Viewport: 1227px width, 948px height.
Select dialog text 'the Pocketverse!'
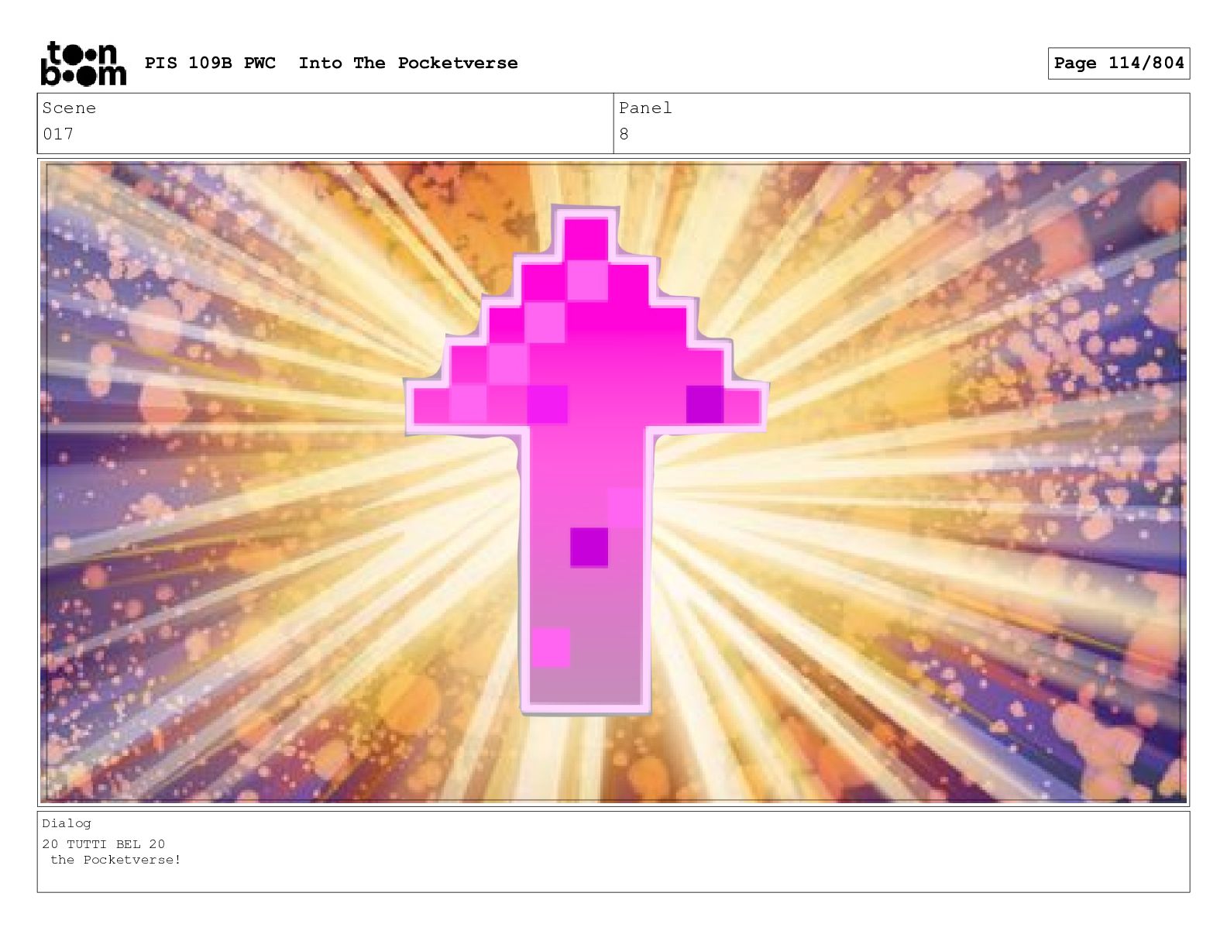point(115,860)
